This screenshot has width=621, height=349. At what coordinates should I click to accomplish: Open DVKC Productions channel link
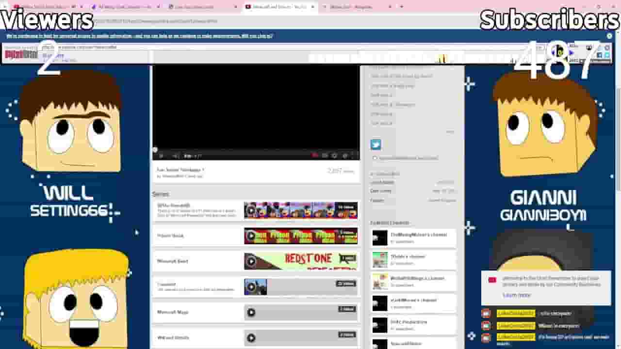(x=409, y=322)
